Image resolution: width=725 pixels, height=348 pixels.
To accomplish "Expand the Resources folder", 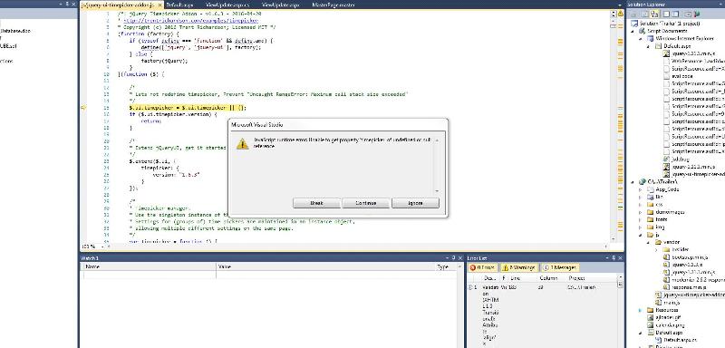I will 641,310.
